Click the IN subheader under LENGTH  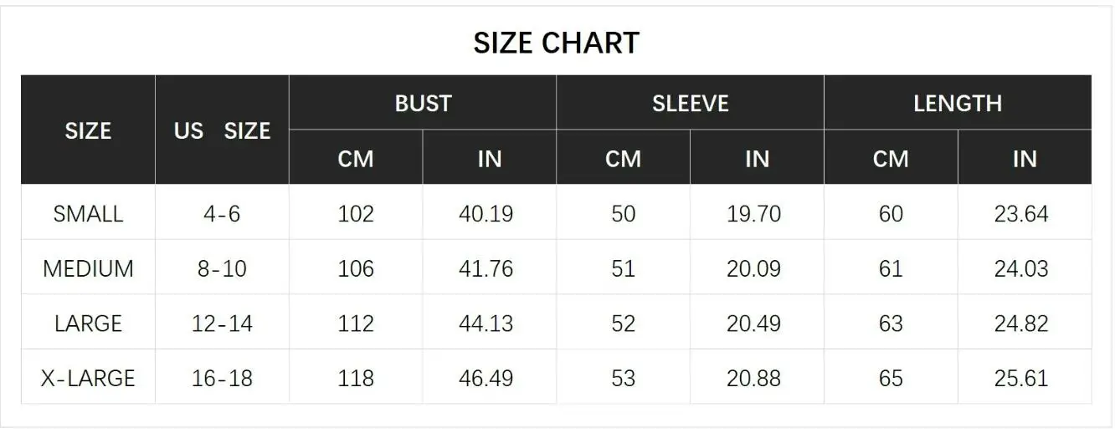click(x=1025, y=159)
